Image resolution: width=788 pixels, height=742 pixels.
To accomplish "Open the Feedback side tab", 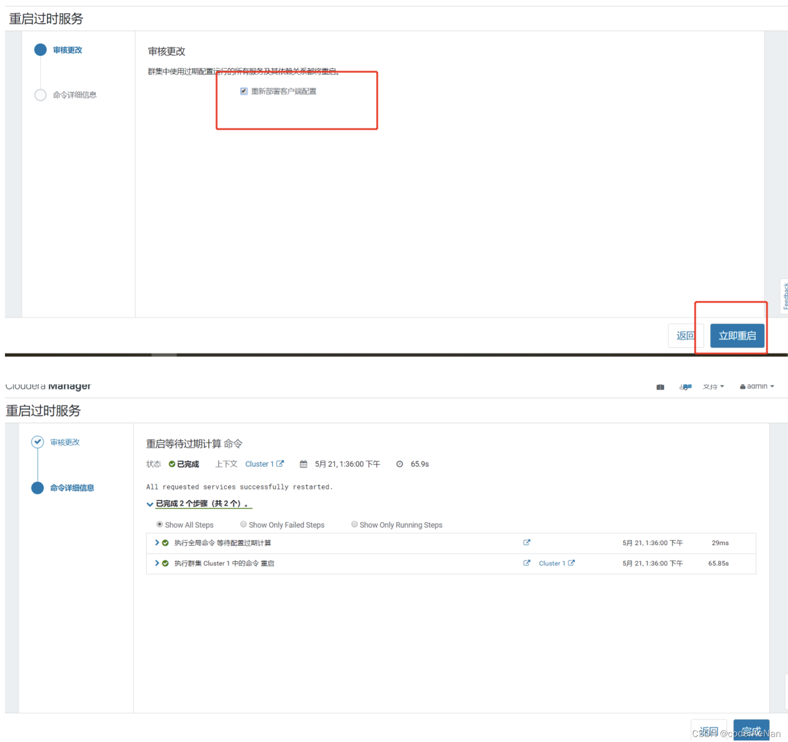I will click(785, 297).
